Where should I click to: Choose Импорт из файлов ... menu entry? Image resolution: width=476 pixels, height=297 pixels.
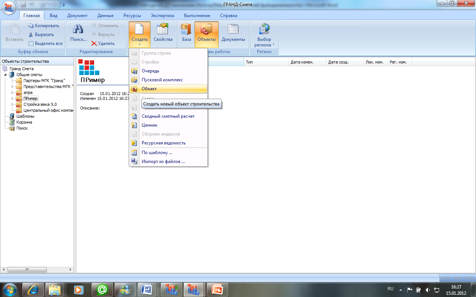[168, 161]
